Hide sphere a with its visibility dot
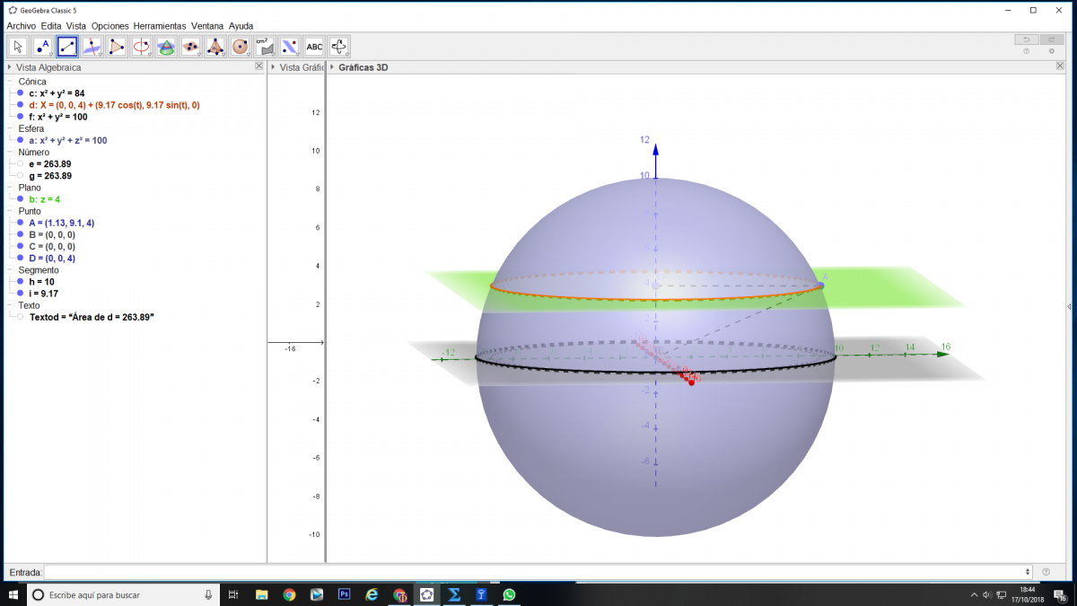 20,140
